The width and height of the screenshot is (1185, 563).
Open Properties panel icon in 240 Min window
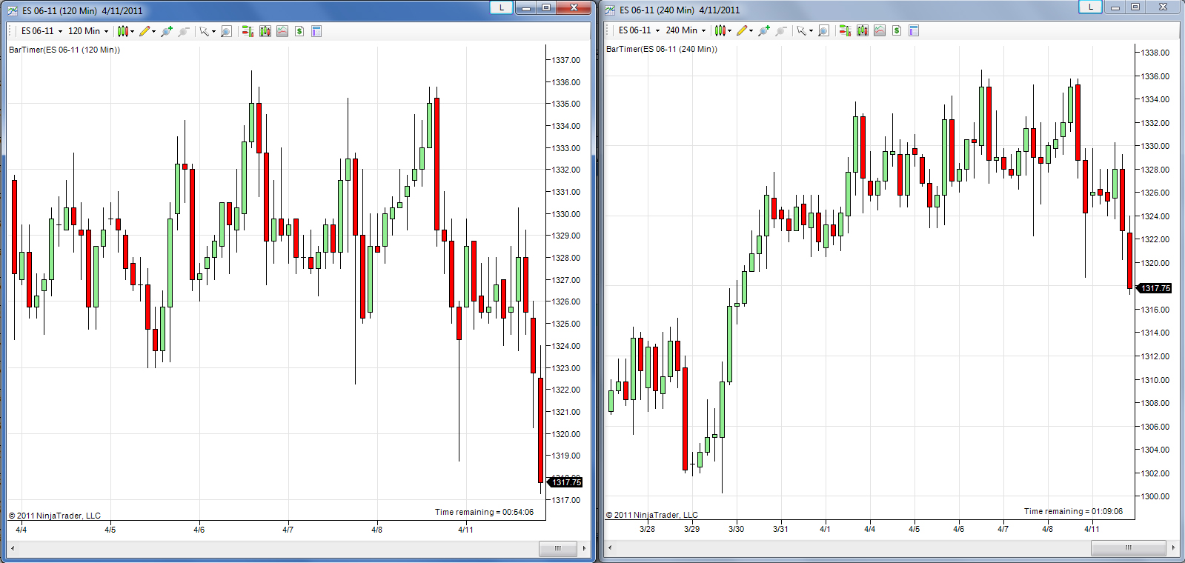pyautogui.click(x=914, y=30)
